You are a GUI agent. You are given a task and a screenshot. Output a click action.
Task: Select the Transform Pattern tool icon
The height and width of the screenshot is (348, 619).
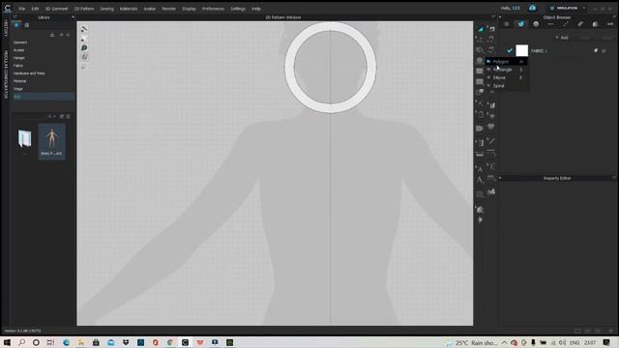(x=480, y=28)
